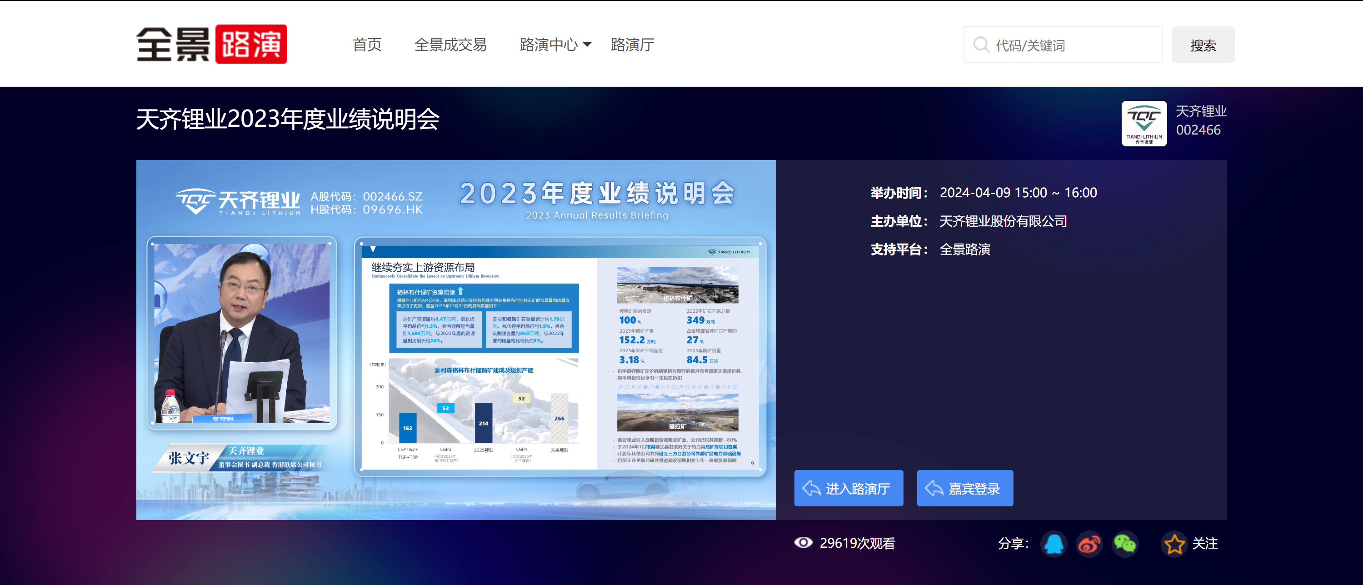
Task: Click the 搜索 button
Action: tap(1203, 45)
